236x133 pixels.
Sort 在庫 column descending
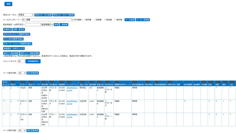pos(219,82)
